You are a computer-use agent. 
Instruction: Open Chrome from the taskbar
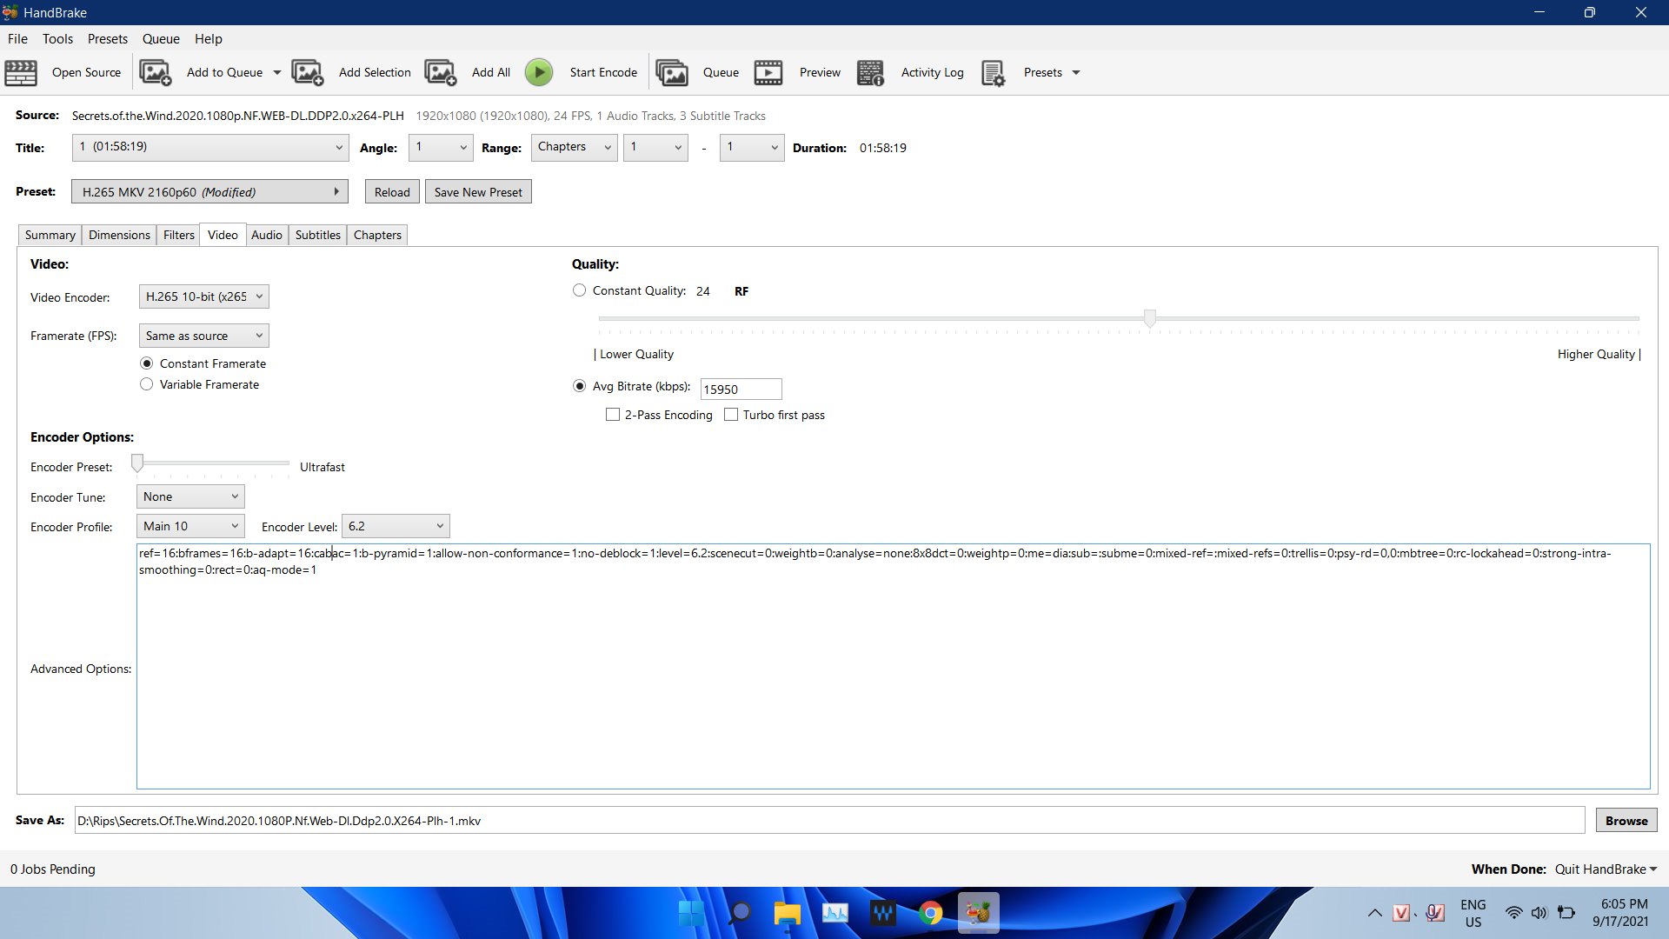931,913
